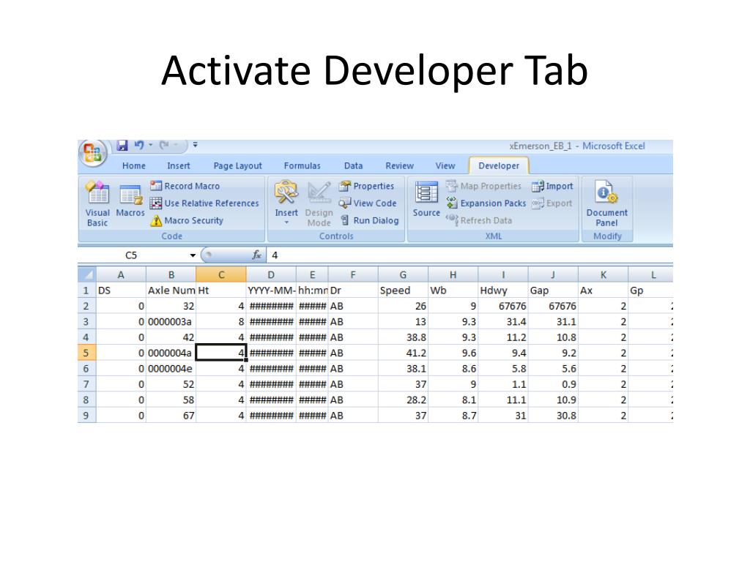Click the Undo icon

tap(139, 145)
